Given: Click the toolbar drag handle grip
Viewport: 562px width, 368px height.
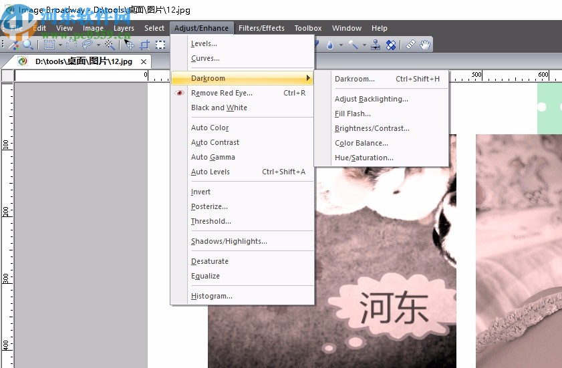Looking at the screenshot, I should pos(3,45).
